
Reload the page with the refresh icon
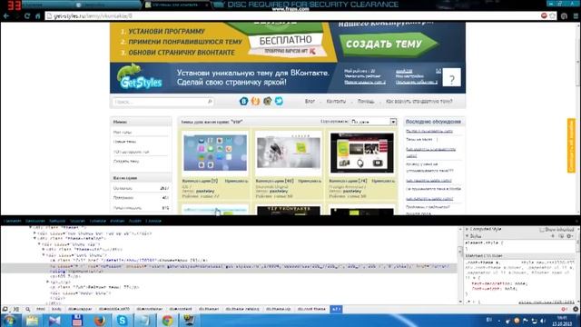pyautogui.click(x=27, y=16)
